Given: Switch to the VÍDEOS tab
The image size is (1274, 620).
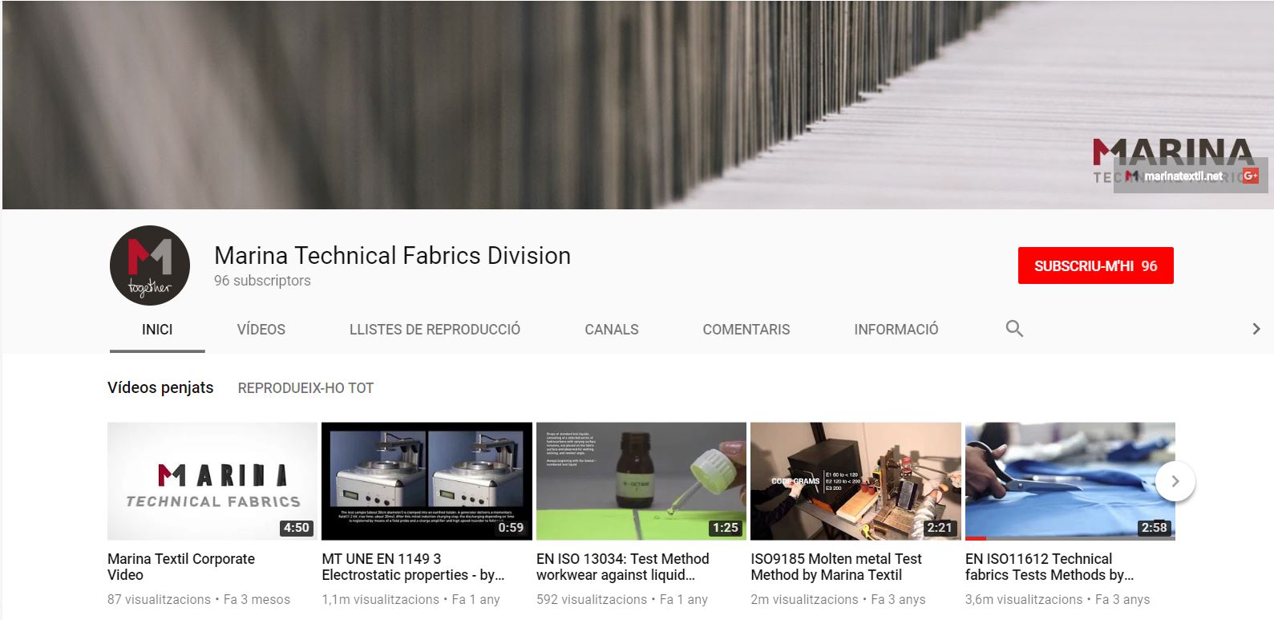Looking at the screenshot, I should pyautogui.click(x=261, y=330).
